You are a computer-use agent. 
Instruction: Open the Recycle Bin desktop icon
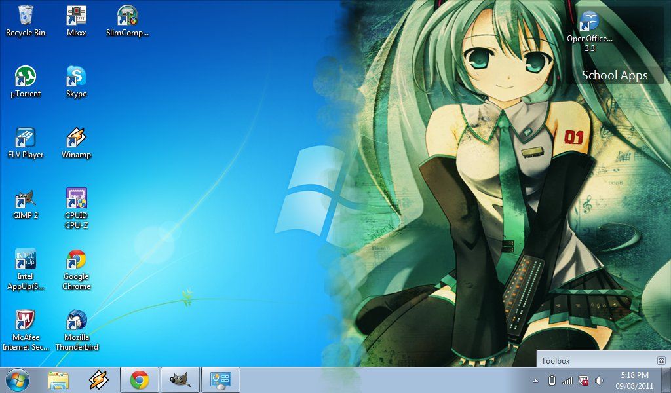coord(26,21)
